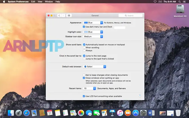Open iTunes from the Dock
Image resolution: width=189 pixels, height=118 pixels.
click(x=120, y=113)
